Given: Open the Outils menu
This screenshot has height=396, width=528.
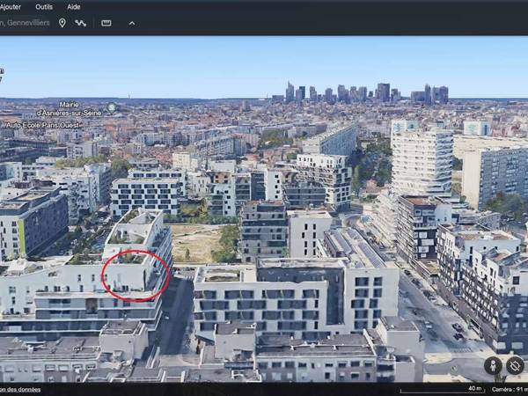Looking at the screenshot, I should click(44, 7).
